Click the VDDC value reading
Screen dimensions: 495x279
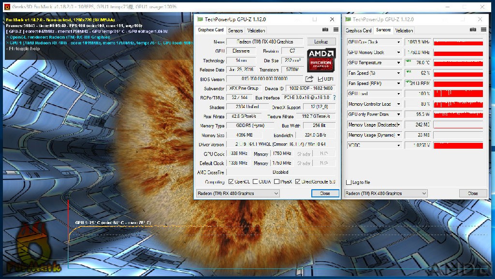[418, 145]
